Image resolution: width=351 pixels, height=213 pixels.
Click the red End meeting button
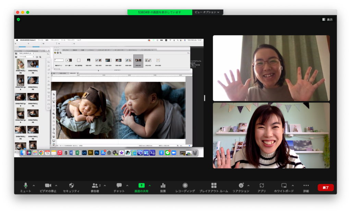(x=326, y=188)
